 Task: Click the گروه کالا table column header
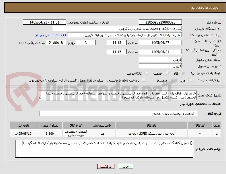76,125
